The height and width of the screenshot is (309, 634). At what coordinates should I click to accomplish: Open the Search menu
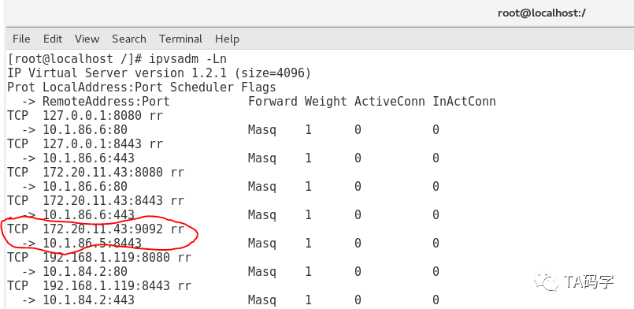point(129,39)
